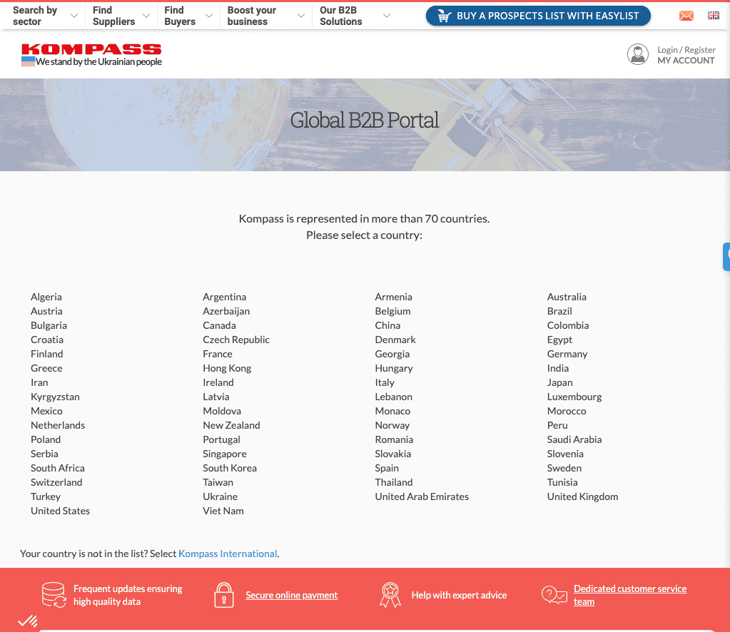Choose Australia in the country list
This screenshot has height=632, width=730.
point(567,297)
